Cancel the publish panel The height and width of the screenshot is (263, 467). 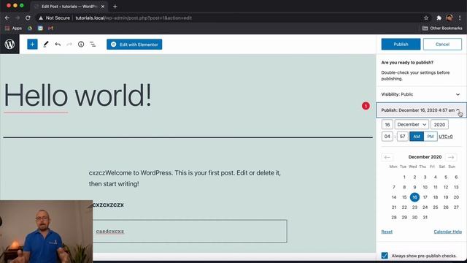coord(442,44)
